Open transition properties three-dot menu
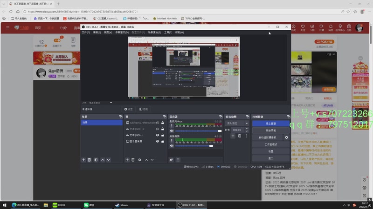Image resolution: width=373 pixels, height=209 pixels. 246,136
